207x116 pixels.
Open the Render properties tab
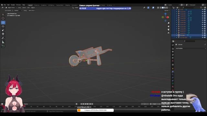click(173, 49)
